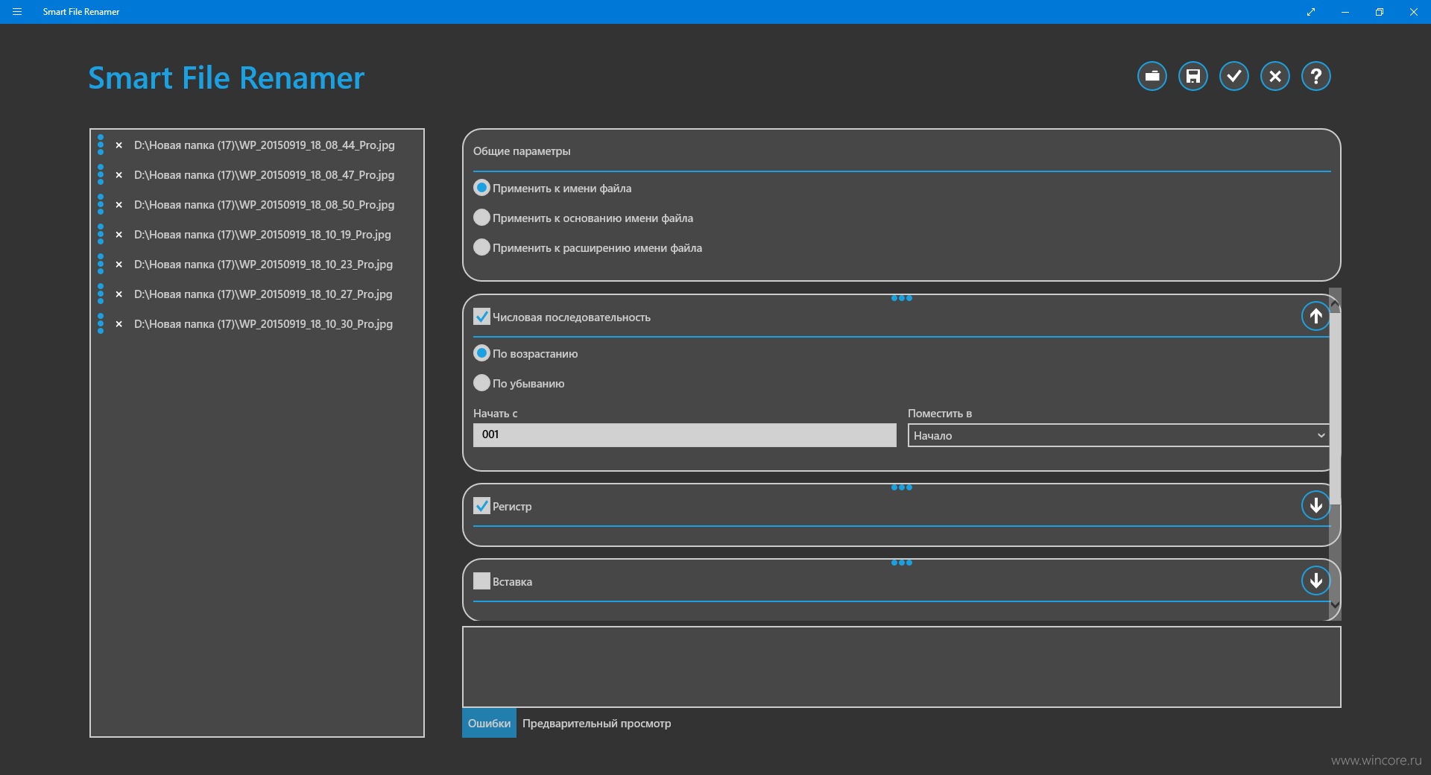Click drag handle dots of WP_20150919_18_08_44_Pro.jpg
Screen dimensions: 1431x775
click(x=101, y=145)
